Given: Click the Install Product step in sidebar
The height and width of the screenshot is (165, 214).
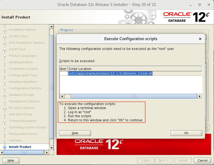Looking at the screenshot, I should point(20,147).
